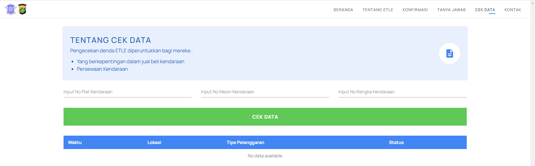This screenshot has width=535, height=166.
Task: Click the blue Korlantas logo
Action: pyautogui.click(x=11, y=9)
